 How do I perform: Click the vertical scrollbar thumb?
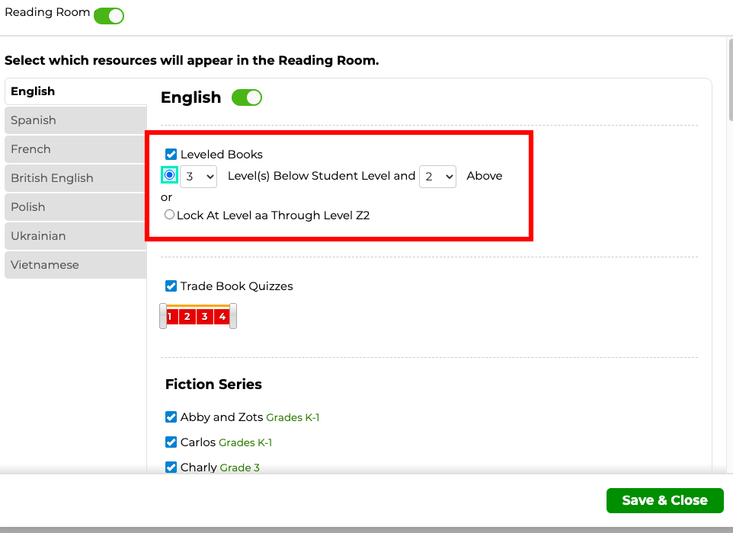point(731,81)
